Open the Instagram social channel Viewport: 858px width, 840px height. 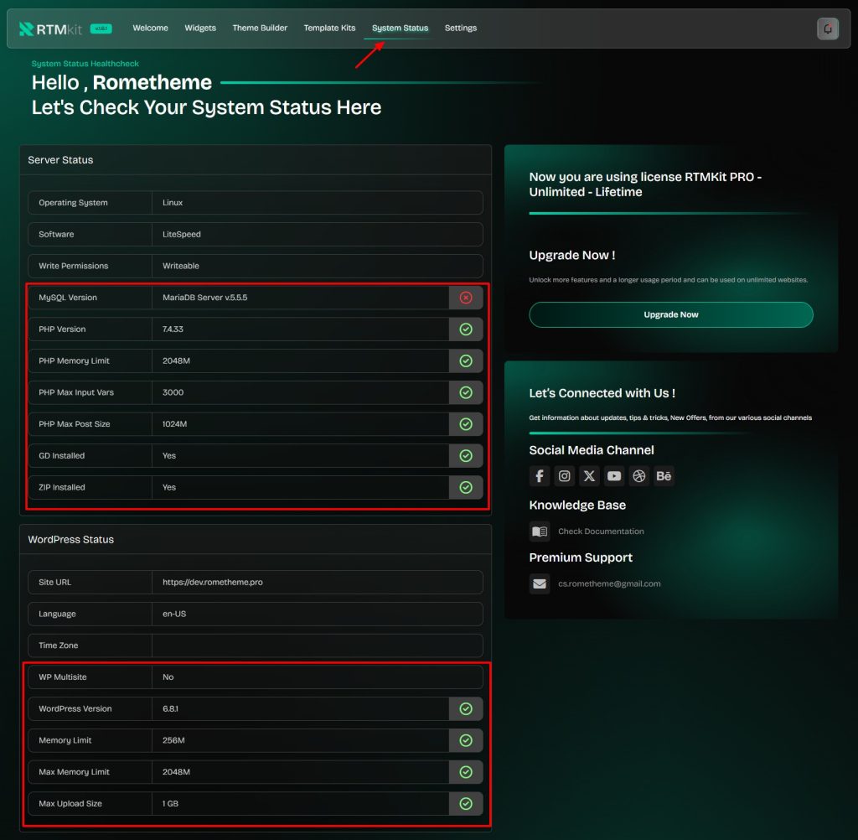tap(564, 476)
